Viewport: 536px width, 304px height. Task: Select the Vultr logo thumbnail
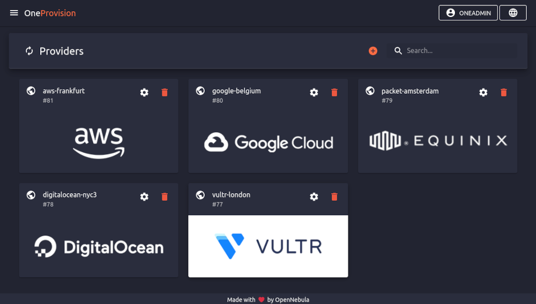click(269, 246)
